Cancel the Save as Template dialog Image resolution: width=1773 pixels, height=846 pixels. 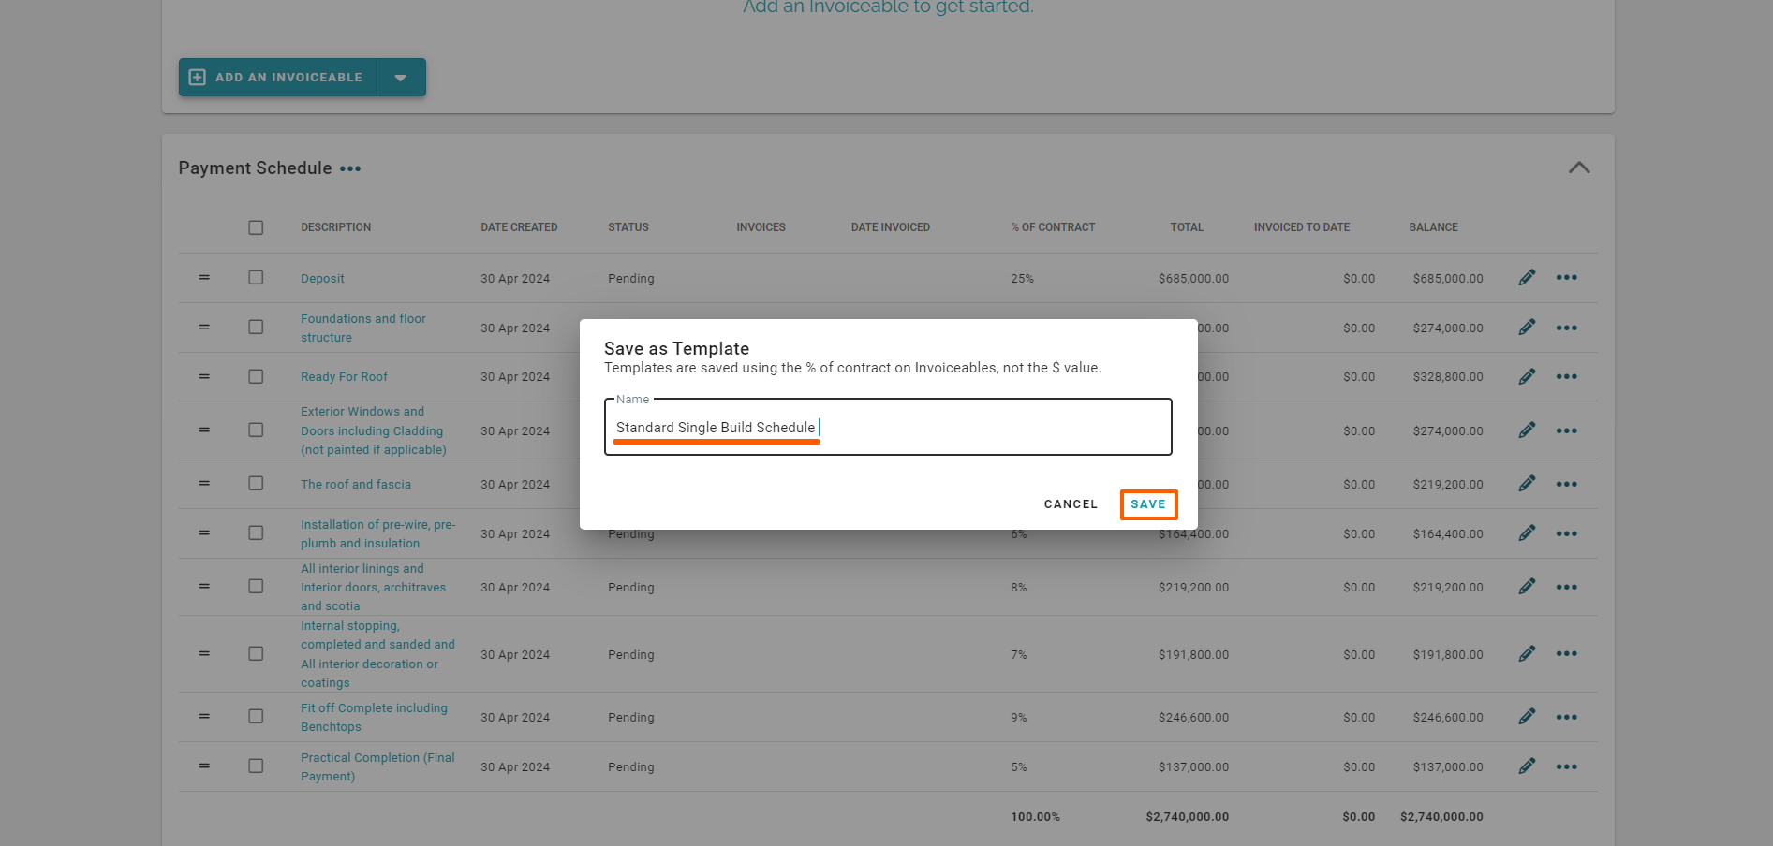point(1071,504)
